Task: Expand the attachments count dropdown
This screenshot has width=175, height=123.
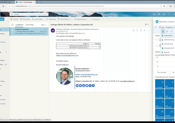Action: pyautogui.click(x=147, y=24)
